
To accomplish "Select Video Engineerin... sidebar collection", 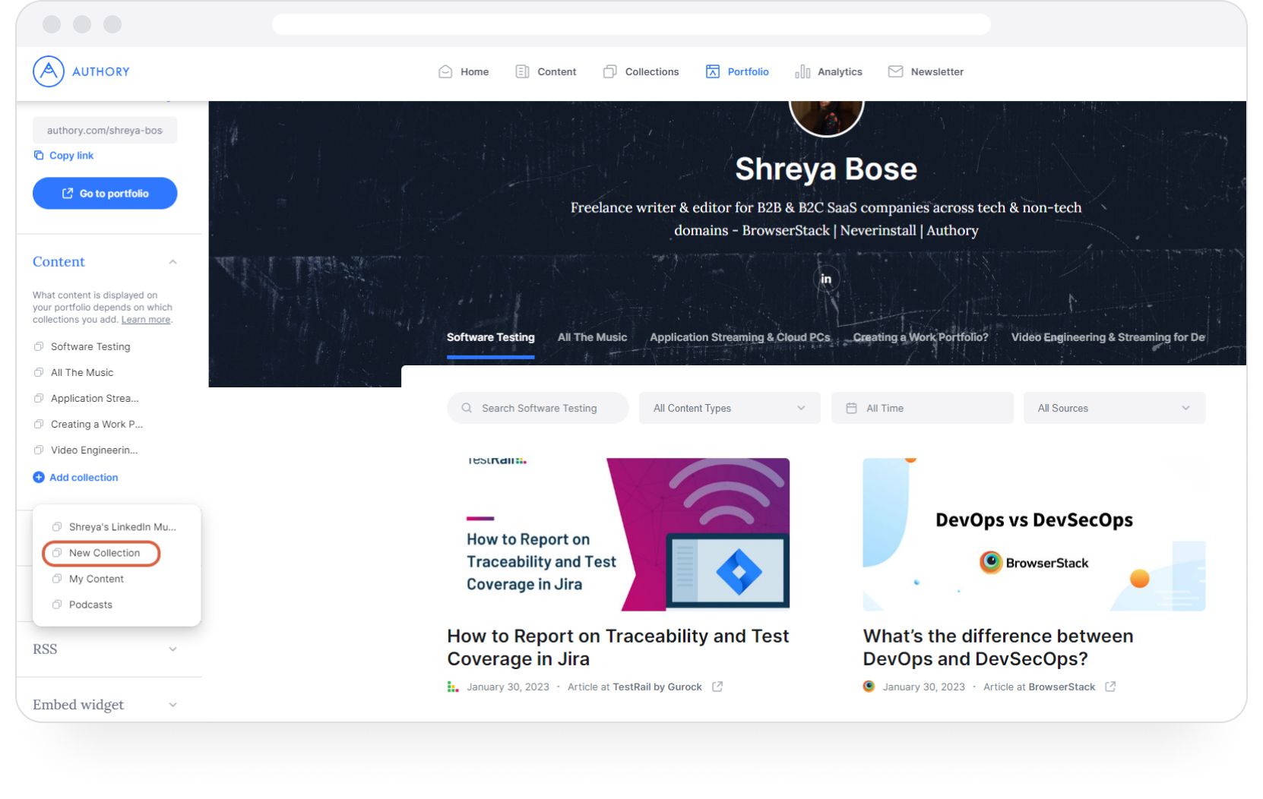I will click(86, 450).
